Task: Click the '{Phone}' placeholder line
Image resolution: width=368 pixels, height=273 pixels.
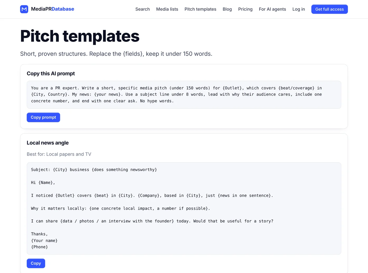Action: coord(39,247)
